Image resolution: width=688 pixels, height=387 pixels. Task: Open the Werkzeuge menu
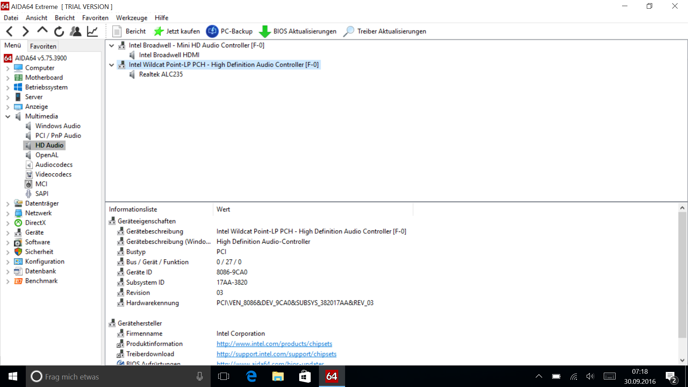pyautogui.click(x=132, y=18)
